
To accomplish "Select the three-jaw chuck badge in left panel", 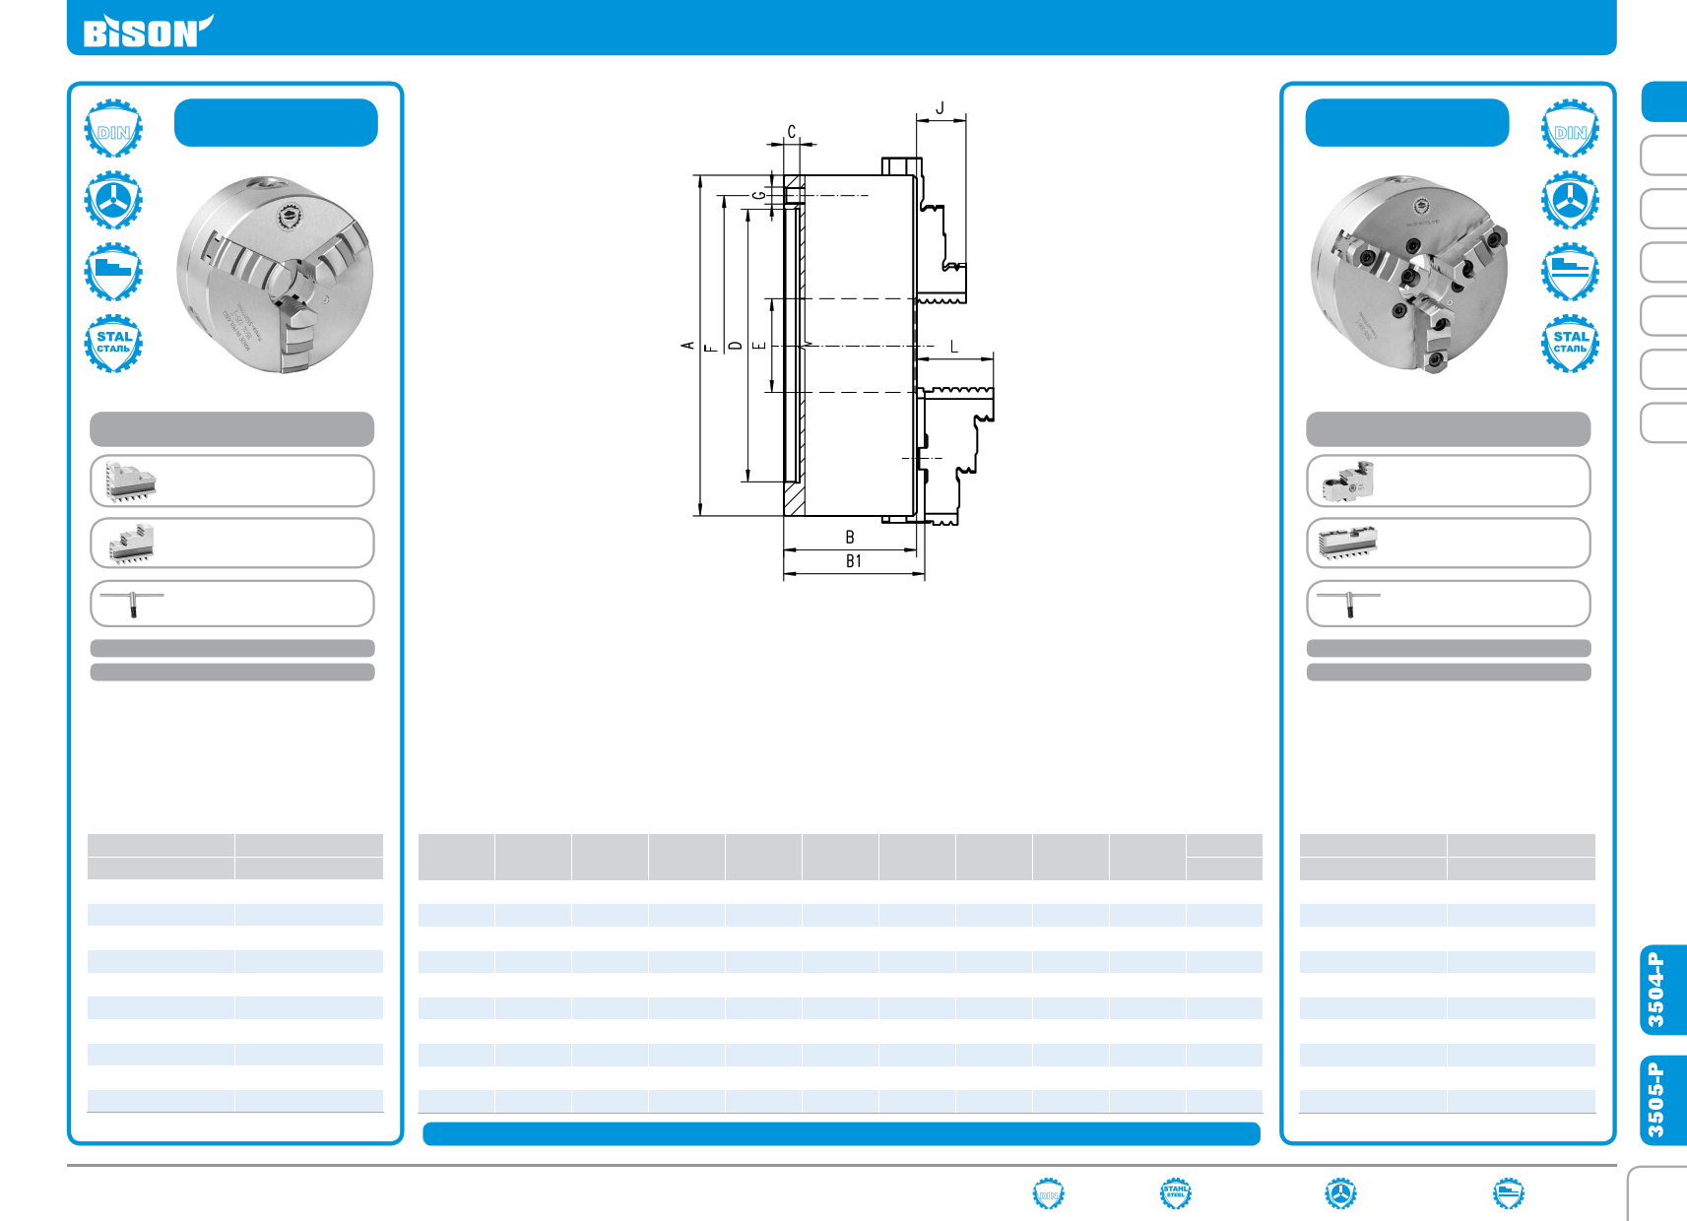I will [x=113, y=200].
